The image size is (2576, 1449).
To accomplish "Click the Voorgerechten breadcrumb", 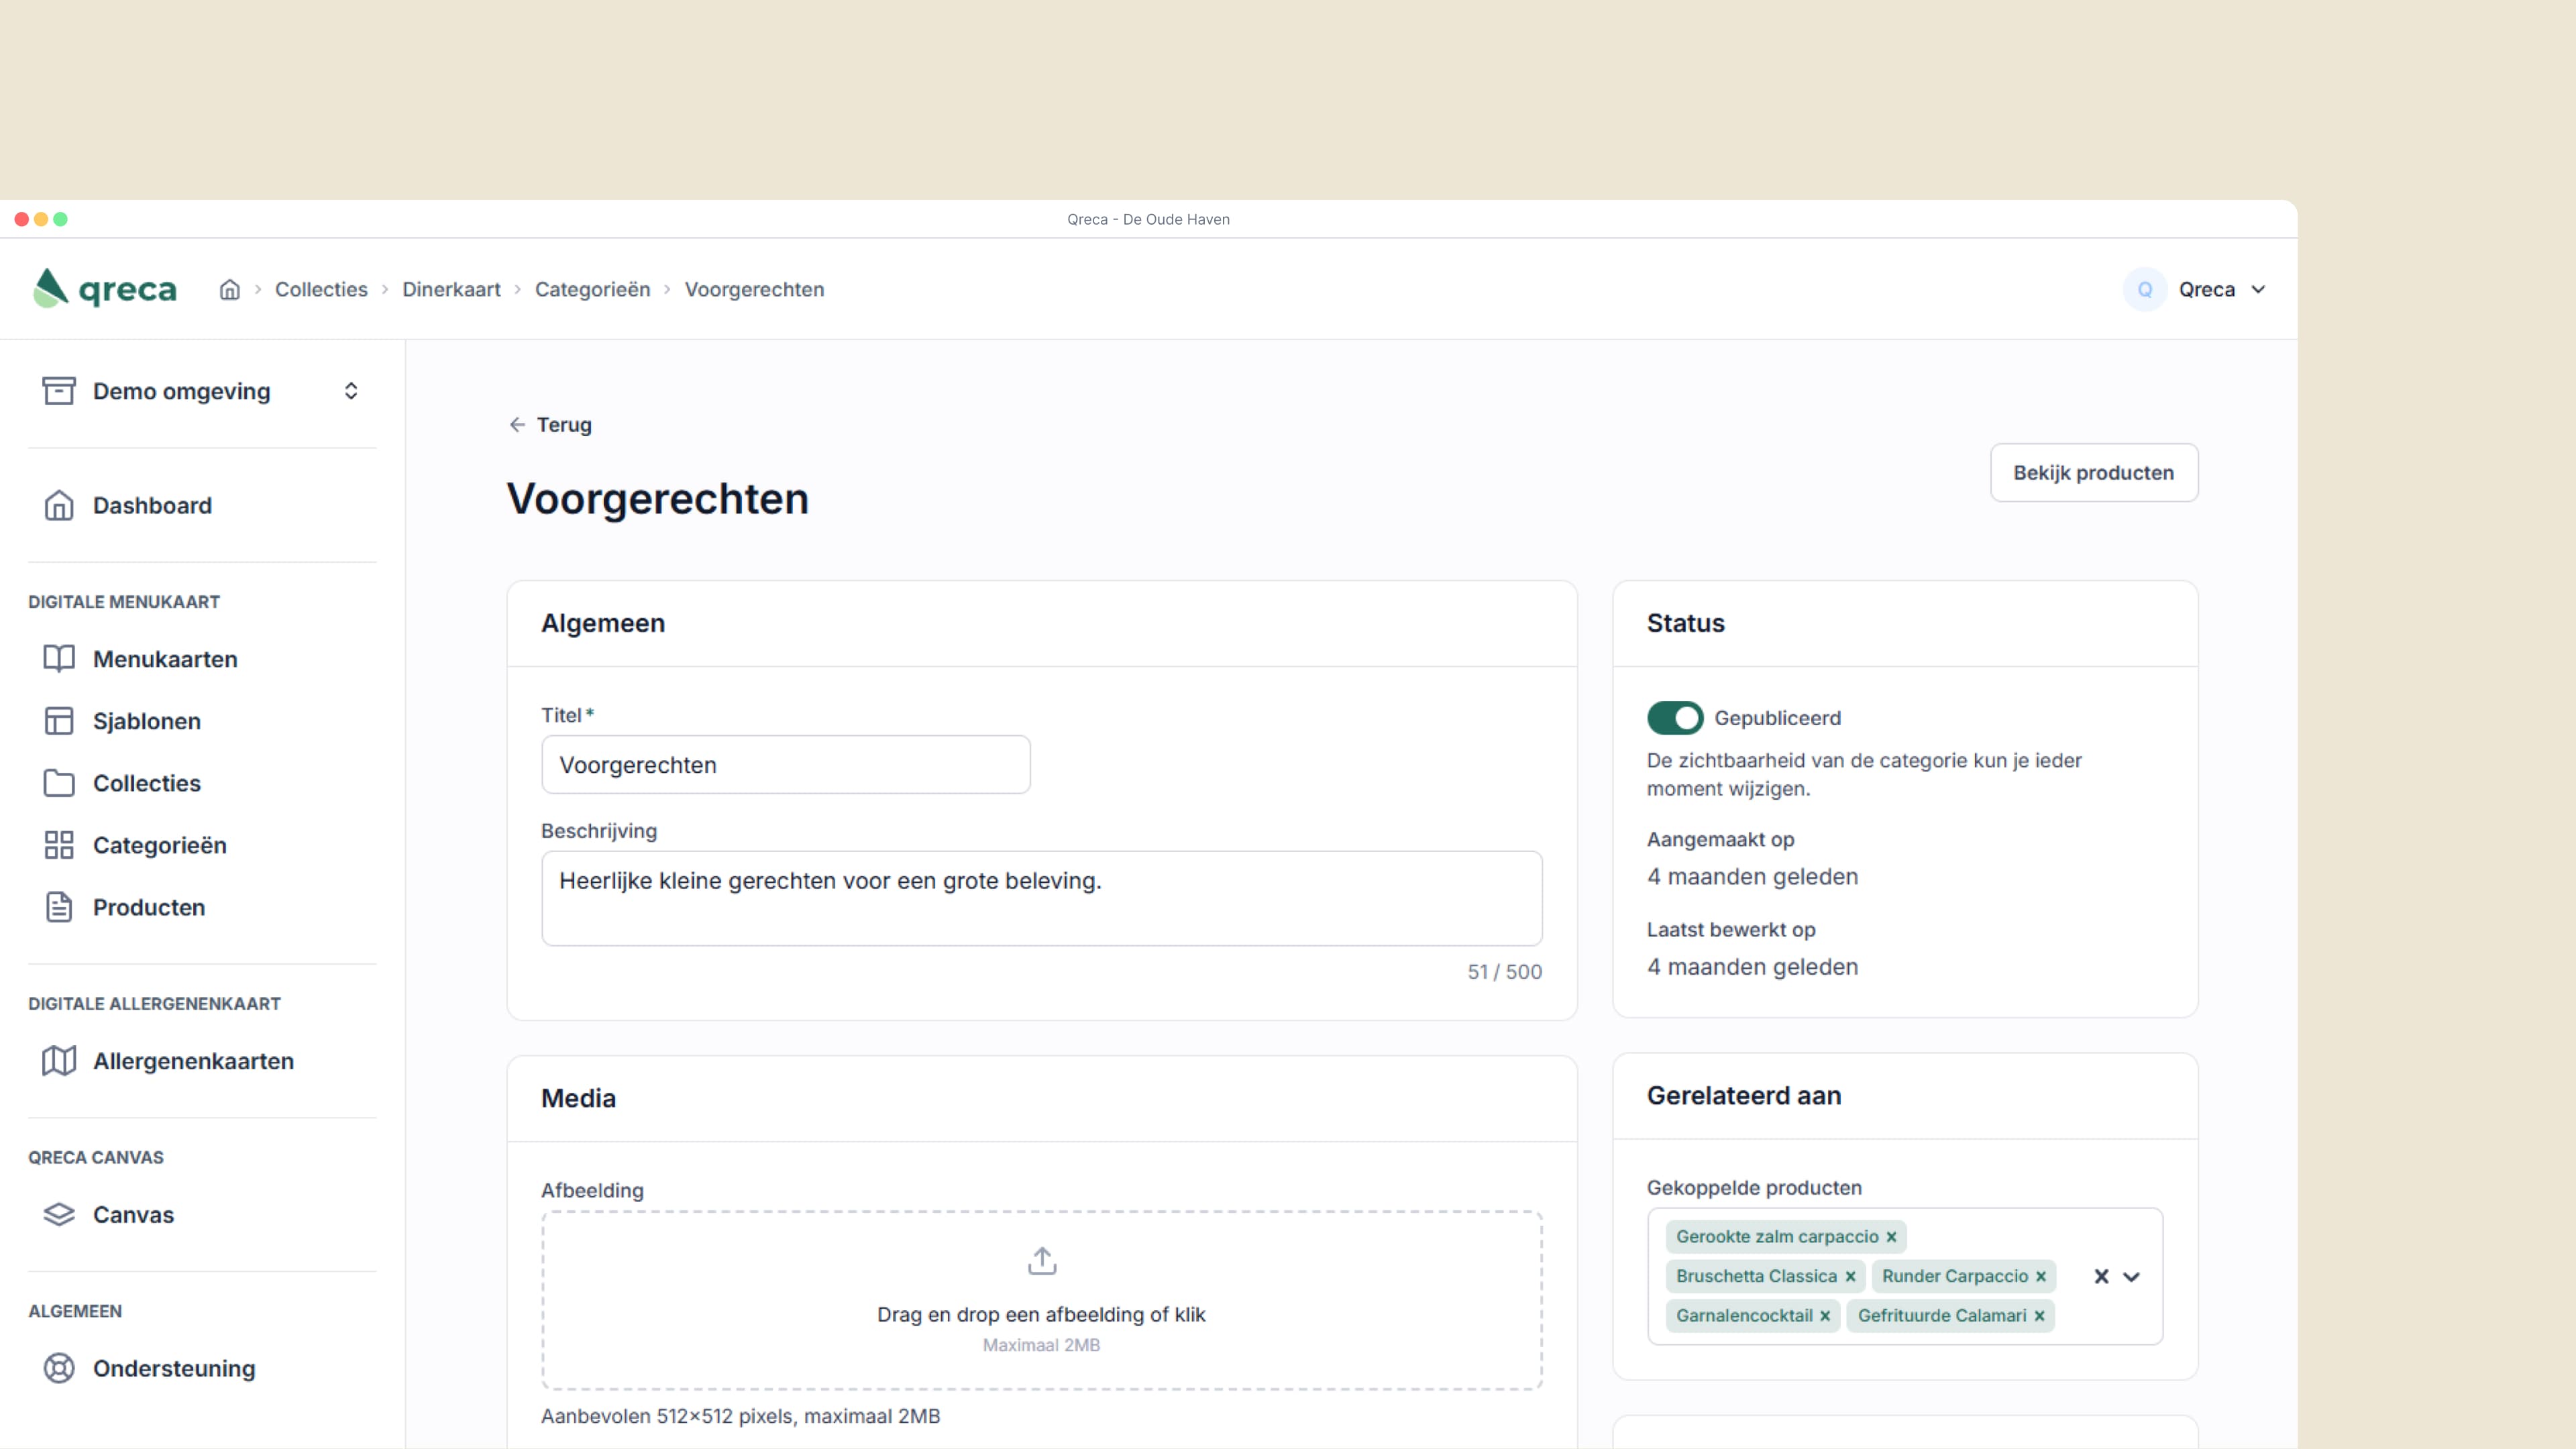I will pyautogui.click(x=754, y=289).
